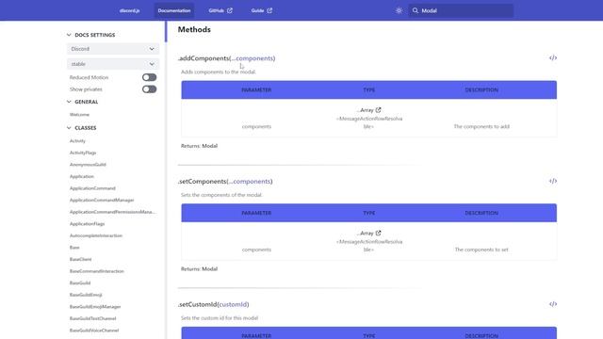Open the discord.js home link
Image resolution: width=603 pixels, height=339 pixels.
click(130, 10)
